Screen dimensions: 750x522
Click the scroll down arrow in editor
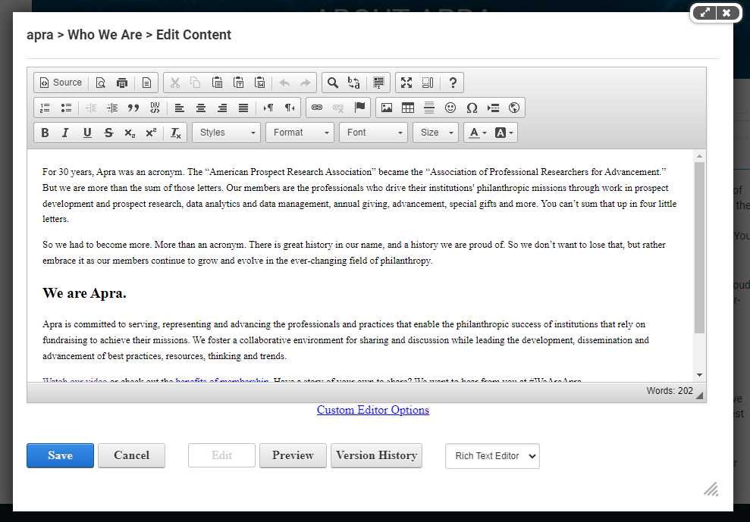699,375
